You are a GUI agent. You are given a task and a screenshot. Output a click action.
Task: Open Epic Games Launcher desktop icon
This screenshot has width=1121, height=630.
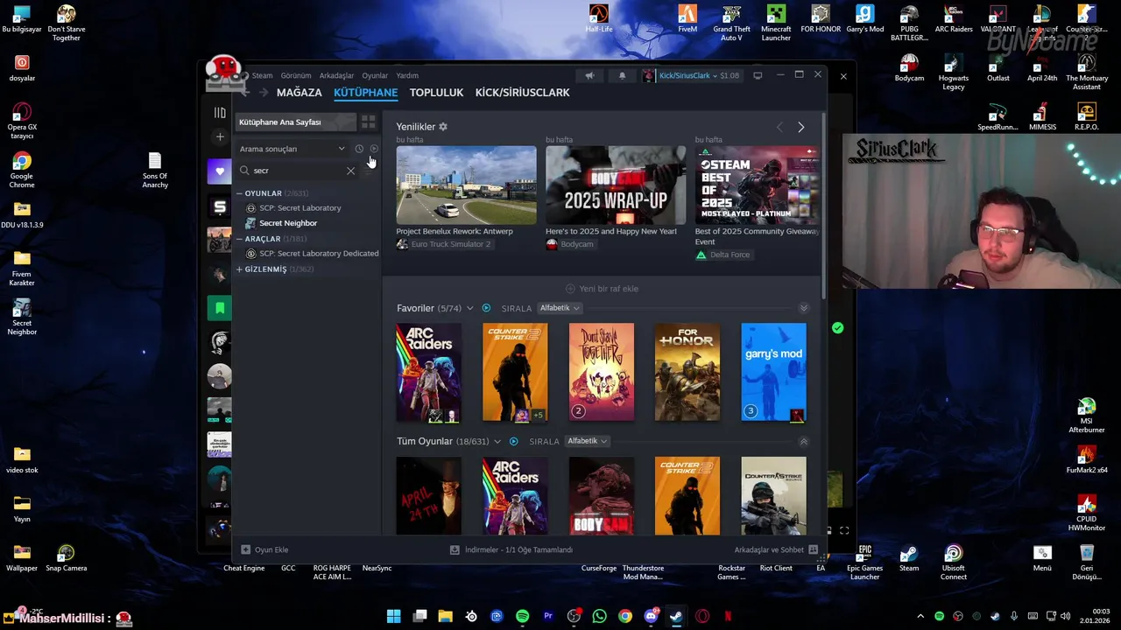(x=864, y=562)
